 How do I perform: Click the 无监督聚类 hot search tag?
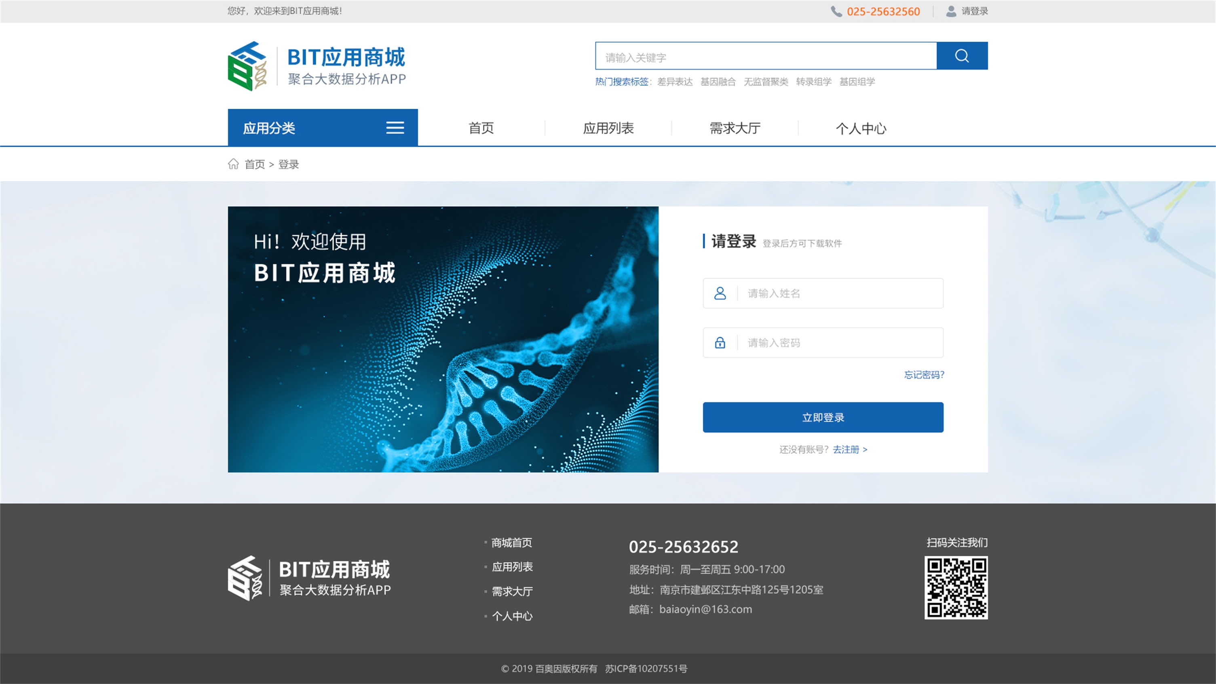766,82
